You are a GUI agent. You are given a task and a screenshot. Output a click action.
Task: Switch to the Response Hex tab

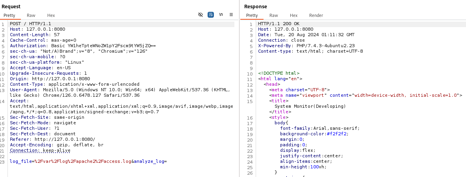[293, 15]
